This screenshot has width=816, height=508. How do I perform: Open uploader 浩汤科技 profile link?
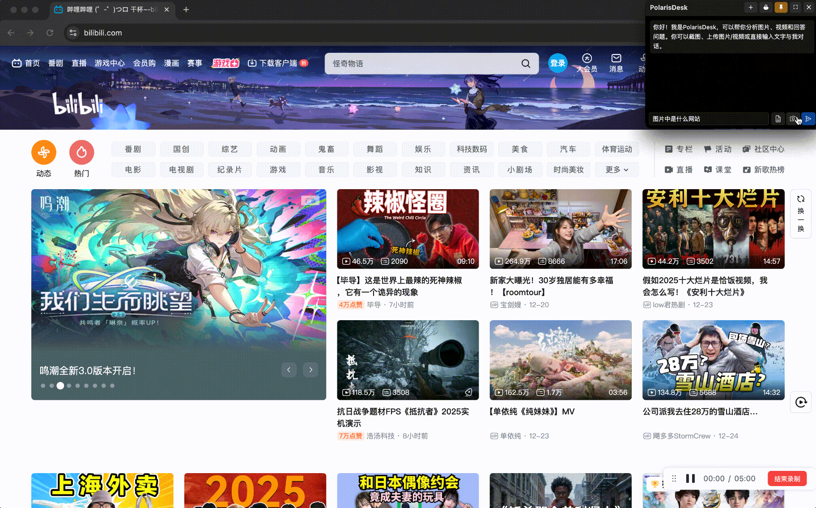[380, 436]
